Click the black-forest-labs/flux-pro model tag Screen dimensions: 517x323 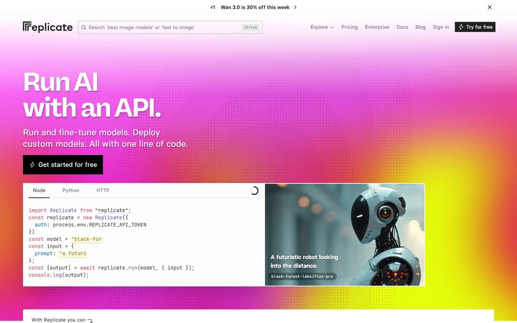tap(302, 276)
